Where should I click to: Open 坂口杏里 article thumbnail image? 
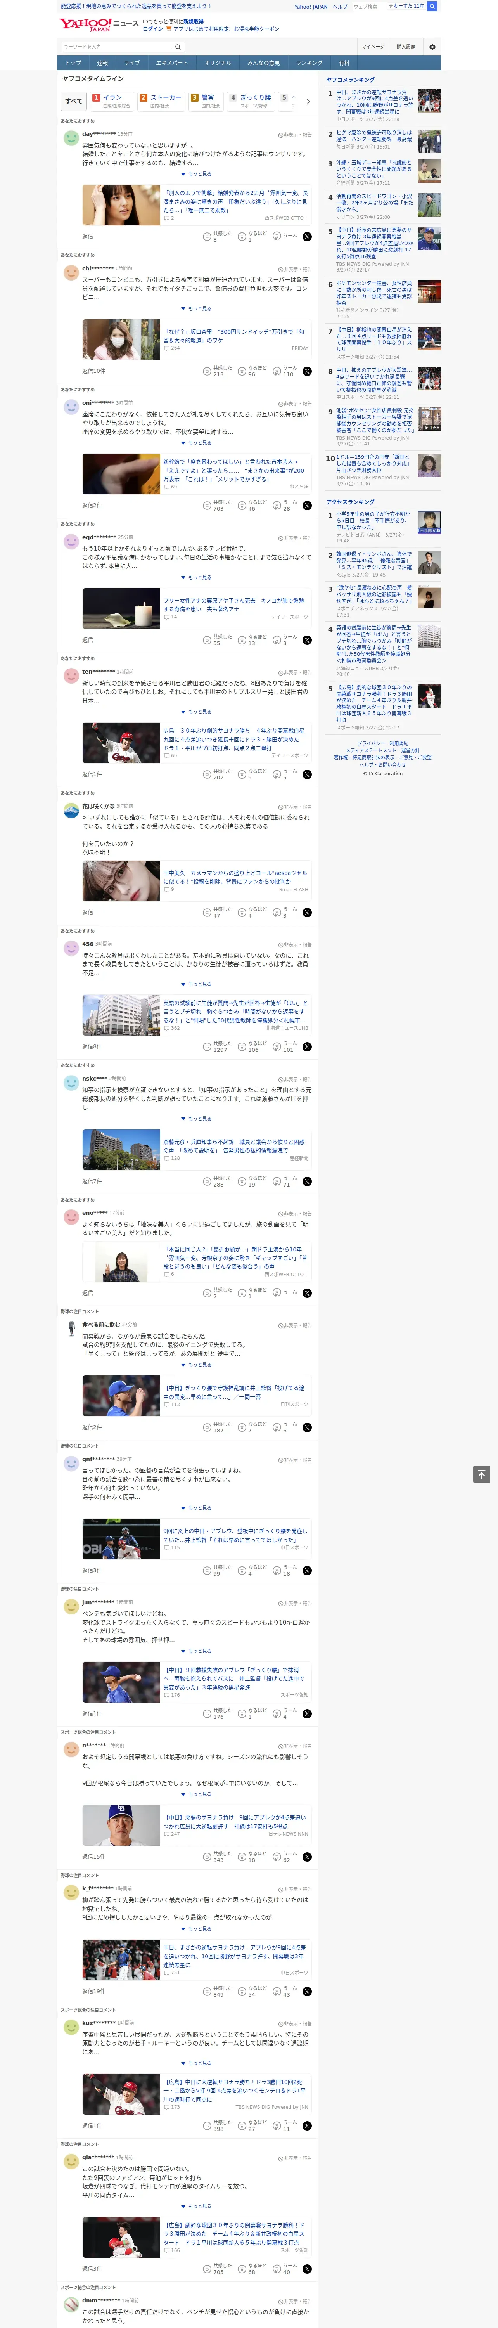121,340
